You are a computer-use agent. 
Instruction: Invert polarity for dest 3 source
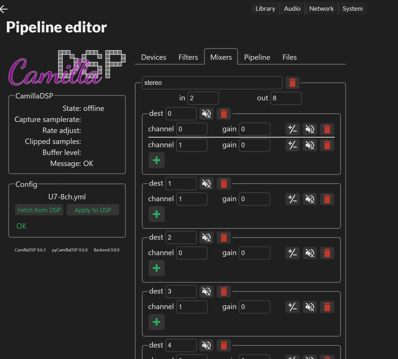click(292, 307)
